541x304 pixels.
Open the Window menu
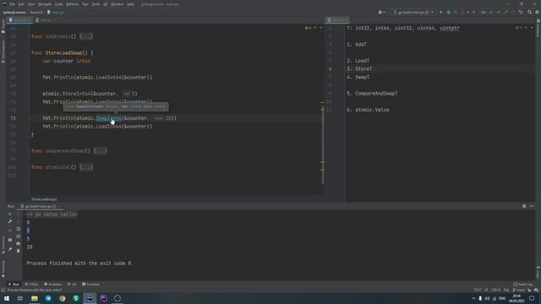[x=117, y=4]
